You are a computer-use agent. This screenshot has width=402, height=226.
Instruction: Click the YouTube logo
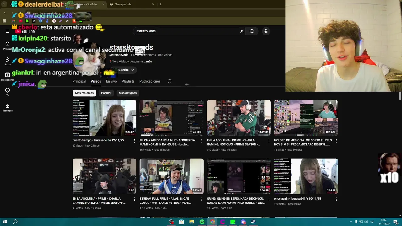pyautogui.click(x=25, y=31)
